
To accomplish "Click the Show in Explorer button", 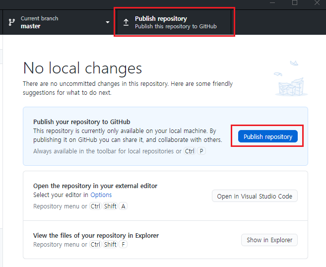I will coord(269,240).
